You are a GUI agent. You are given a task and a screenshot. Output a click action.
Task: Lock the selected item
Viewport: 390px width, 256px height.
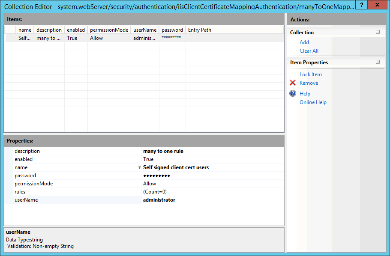[310, 74]
